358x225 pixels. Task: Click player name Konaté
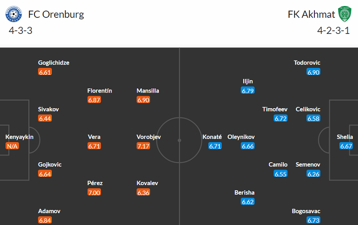[212, 137]
